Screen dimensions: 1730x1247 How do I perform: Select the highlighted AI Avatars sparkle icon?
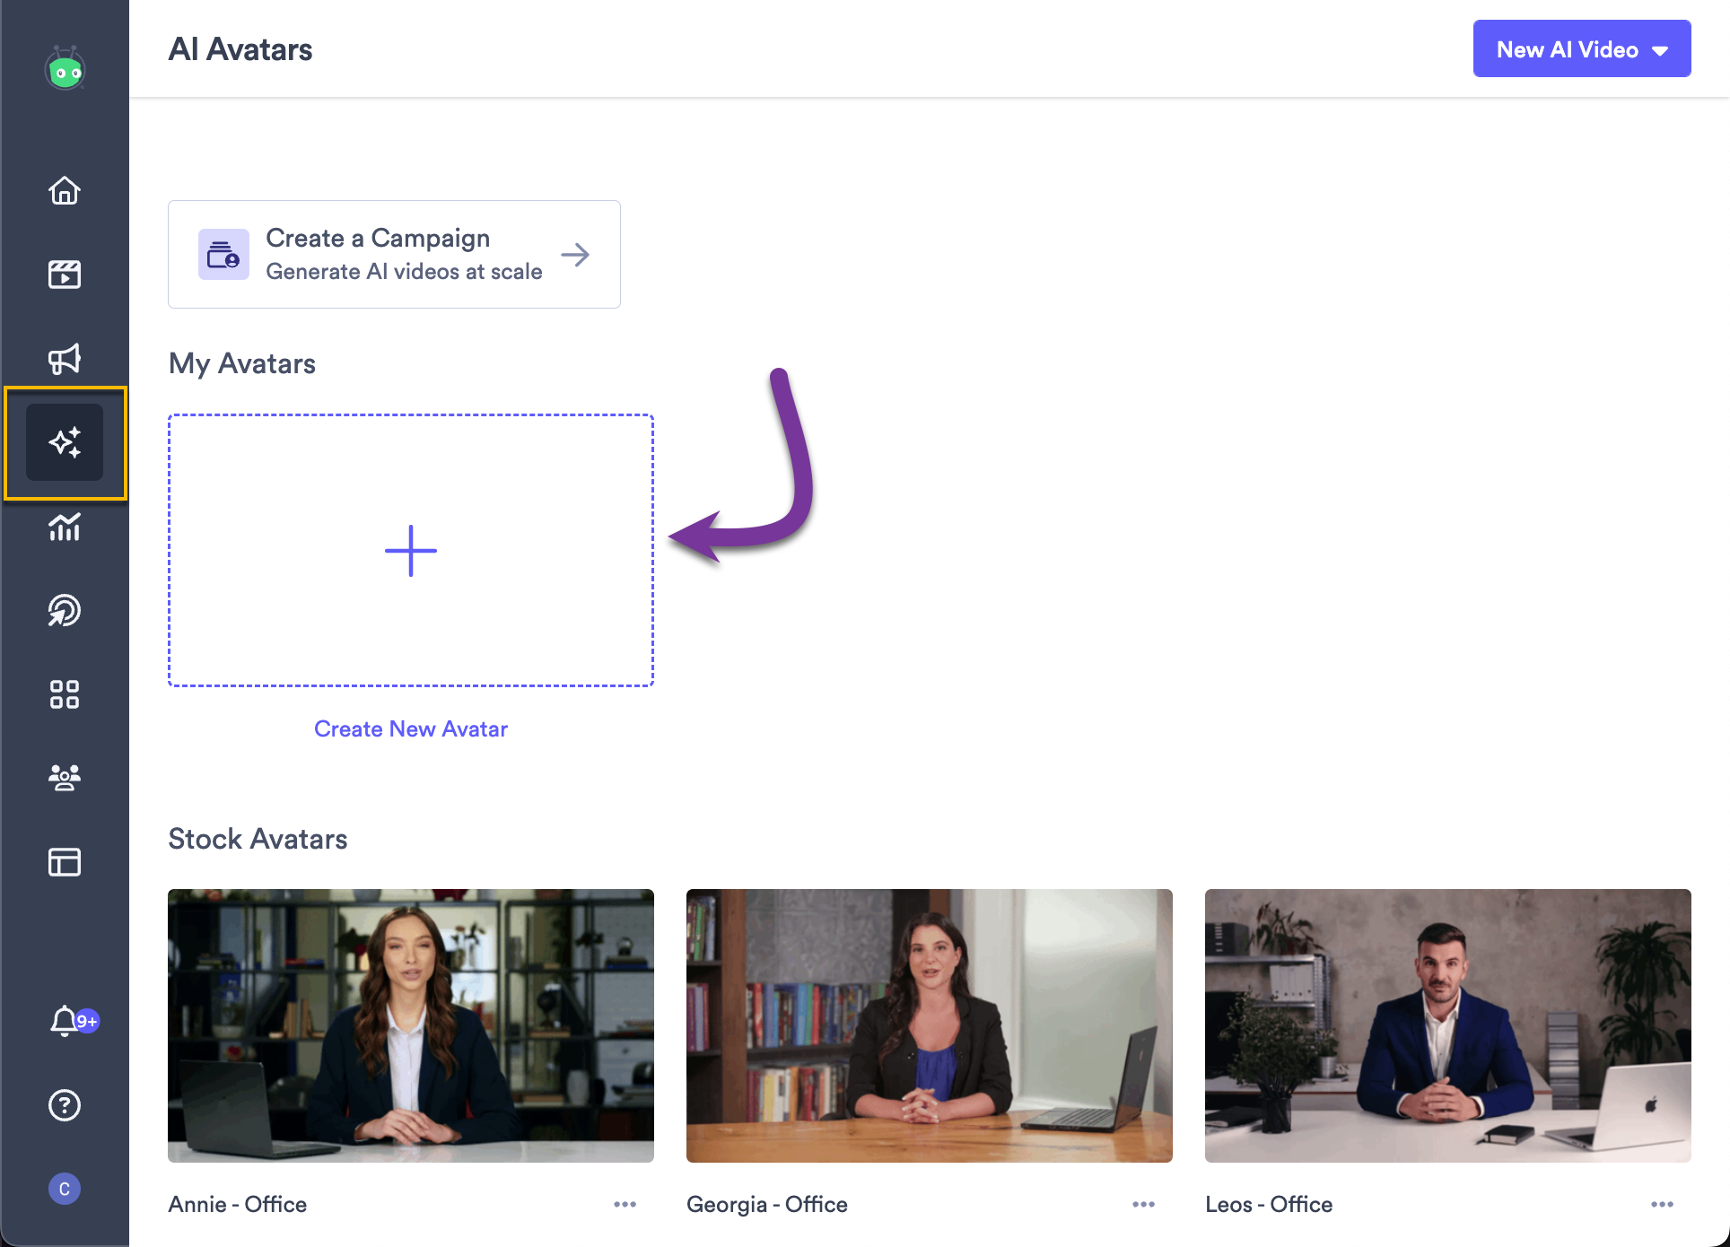[64, 441]
